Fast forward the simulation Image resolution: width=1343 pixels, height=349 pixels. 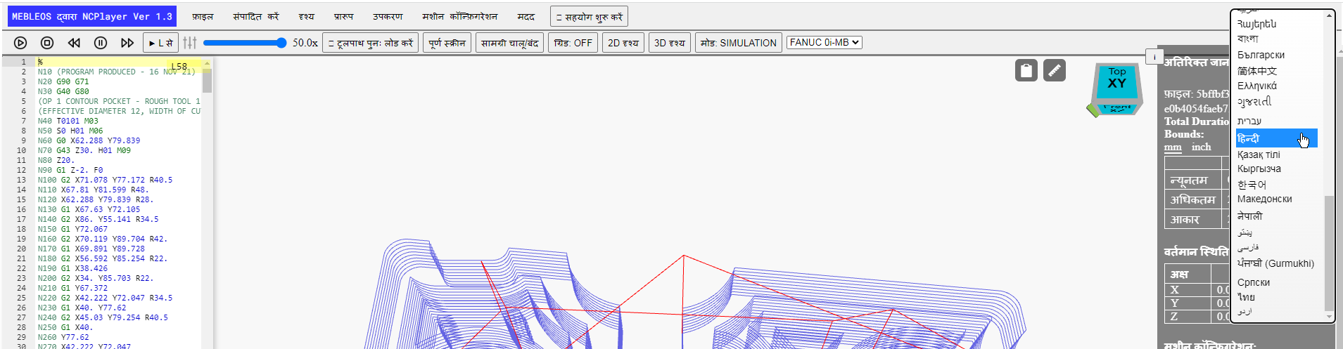[127, 43]
